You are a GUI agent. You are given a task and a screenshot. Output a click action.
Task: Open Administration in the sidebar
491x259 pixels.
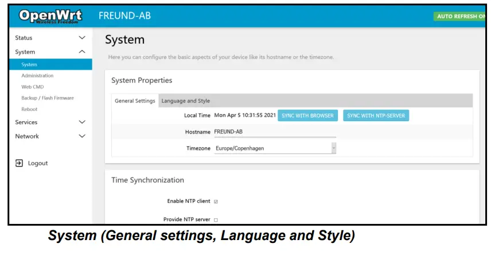(x=37, y=76)
